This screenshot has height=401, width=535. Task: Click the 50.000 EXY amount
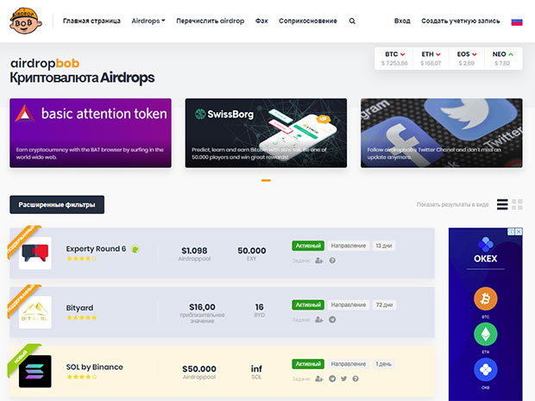252,254
